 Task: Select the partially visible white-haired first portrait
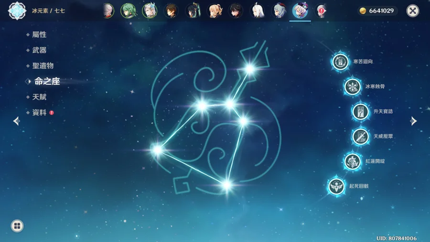[108, 11]
